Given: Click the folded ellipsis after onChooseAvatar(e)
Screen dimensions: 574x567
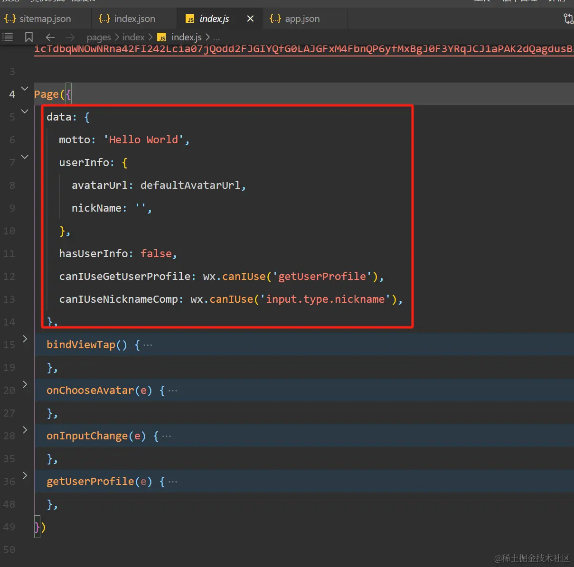Looking at the screenshot, I should [173, 390].
